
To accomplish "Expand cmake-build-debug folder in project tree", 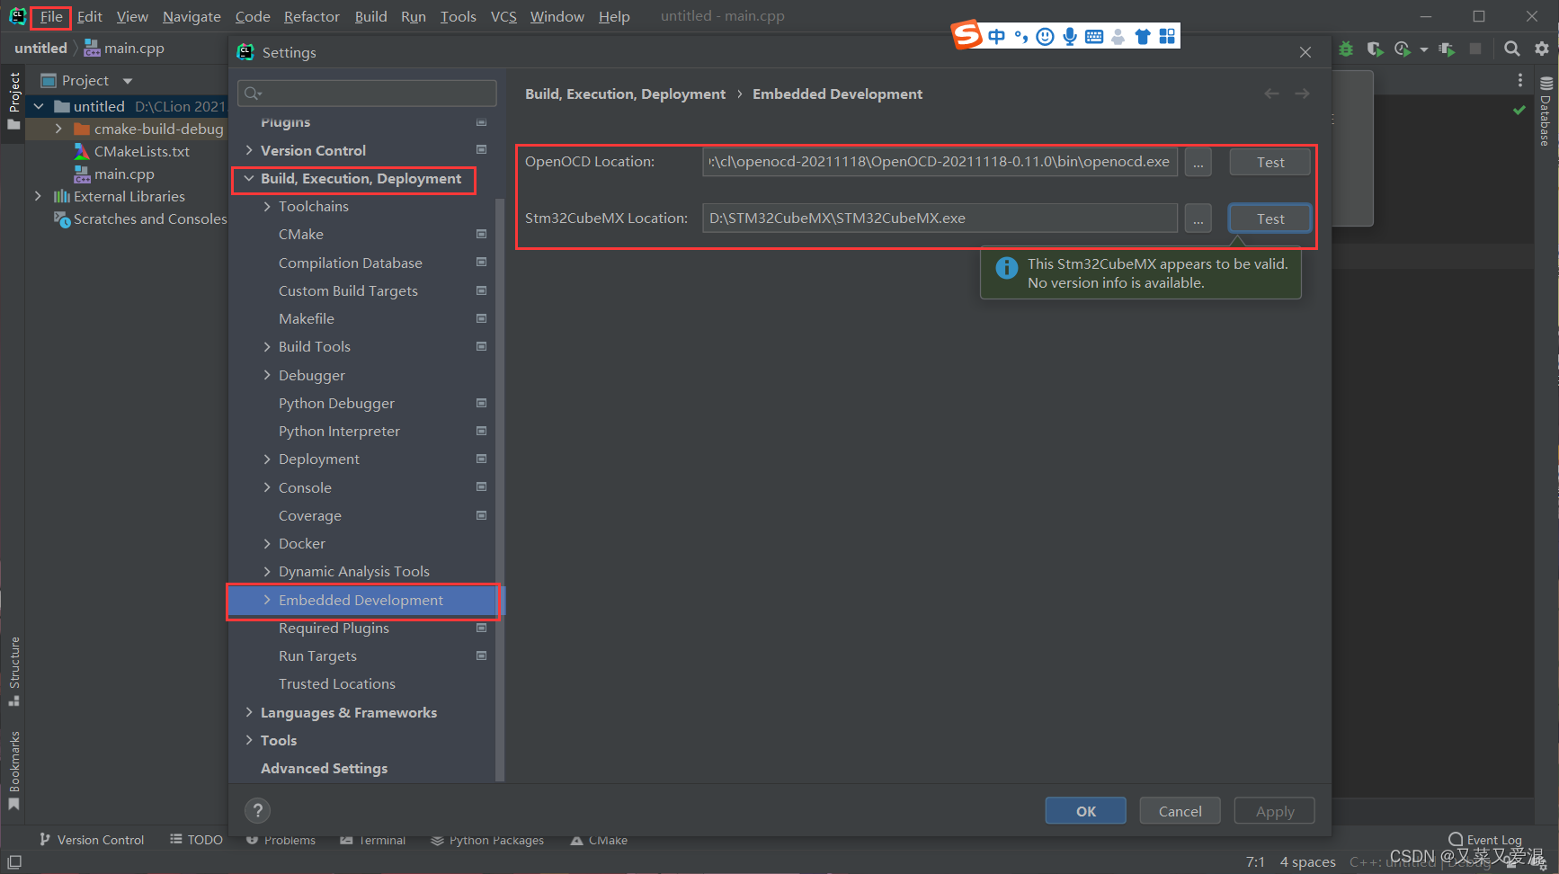I will [58, 129].
